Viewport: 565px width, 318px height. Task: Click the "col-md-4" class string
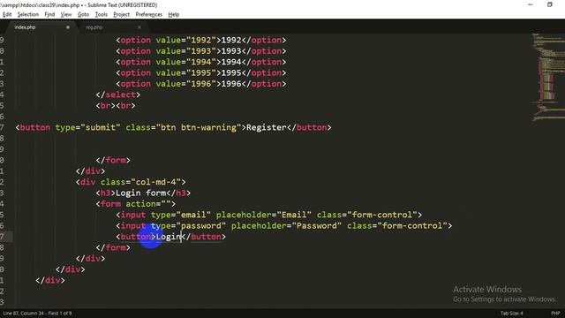155,182
